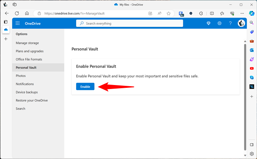Open OneDrive settings gear in header
The image size is (257, 159).
tap(219, 23)
